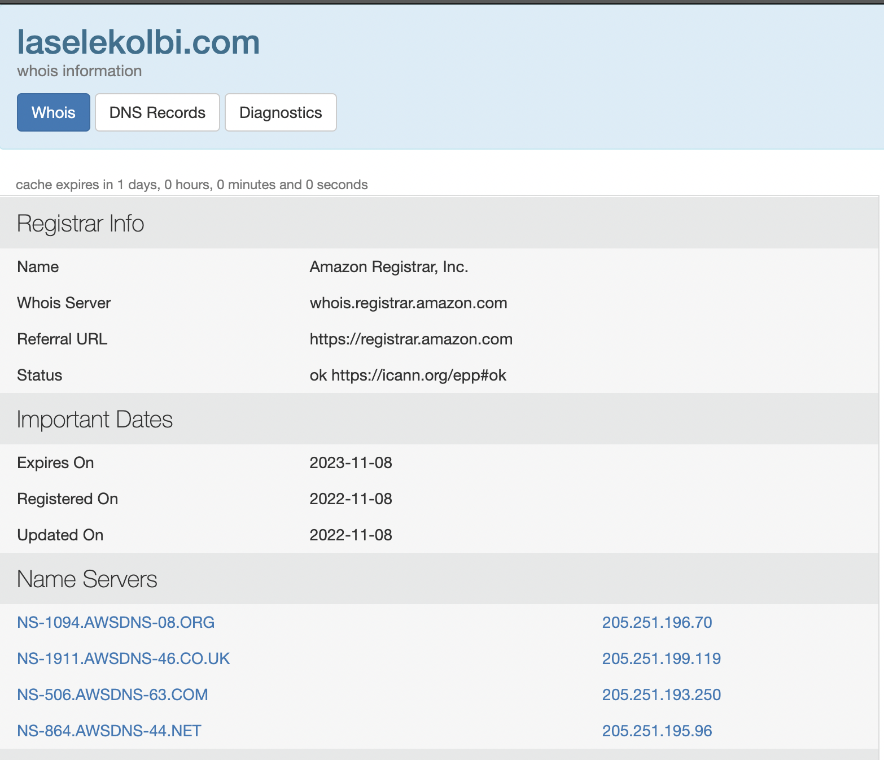This screenshot has width=884, height=760.
Task: Select IP address 205.251.193.250
Action: click(x=661, y=695)
